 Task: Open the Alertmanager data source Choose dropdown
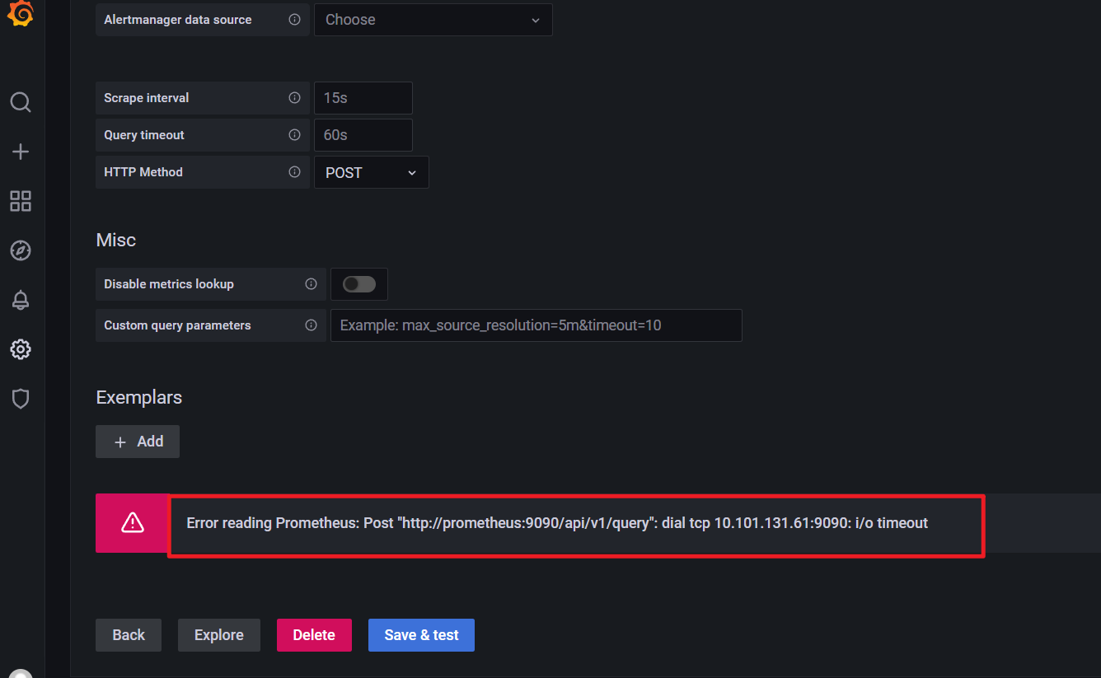click(433, 20)
